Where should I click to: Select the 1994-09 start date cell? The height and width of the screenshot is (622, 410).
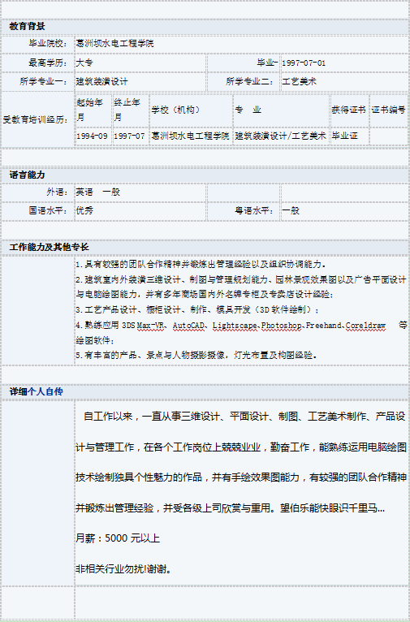pos(92,136)
